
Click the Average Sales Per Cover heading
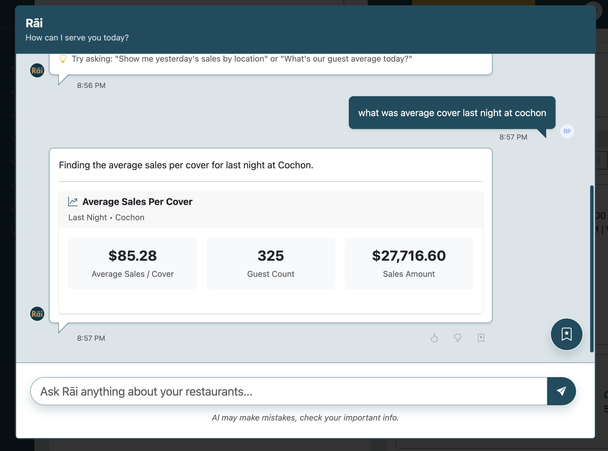[137, 202]
